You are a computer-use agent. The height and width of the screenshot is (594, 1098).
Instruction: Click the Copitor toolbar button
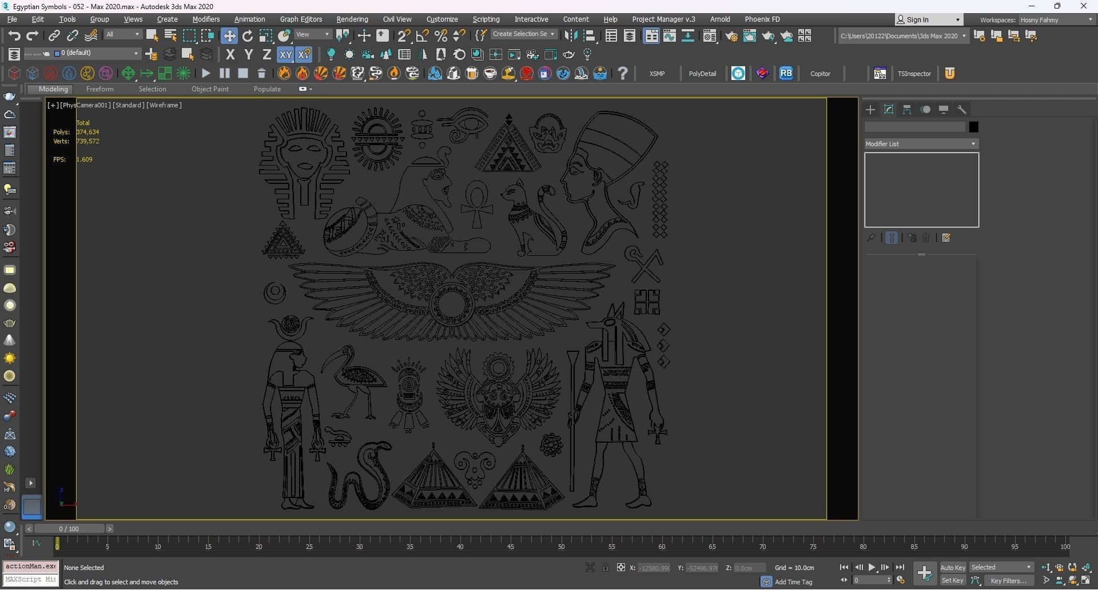point(820,74)
